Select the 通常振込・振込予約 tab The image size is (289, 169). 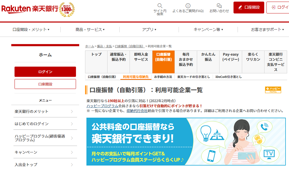118,62
